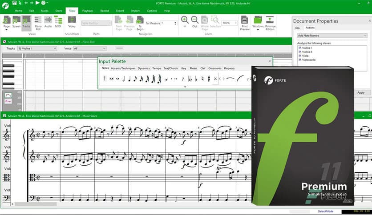Open the Add Note Names dropdown

point(332,36)
